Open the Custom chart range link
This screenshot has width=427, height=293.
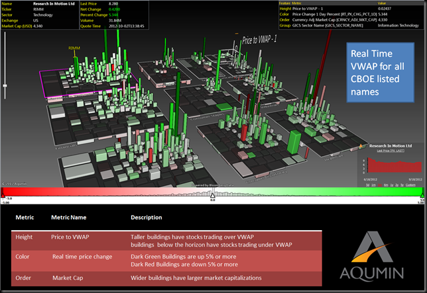pyautogui.click(x=410, y=185)
